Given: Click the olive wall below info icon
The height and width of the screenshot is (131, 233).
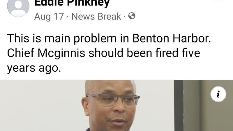Looking at the screenshot, I should point(217,117).
